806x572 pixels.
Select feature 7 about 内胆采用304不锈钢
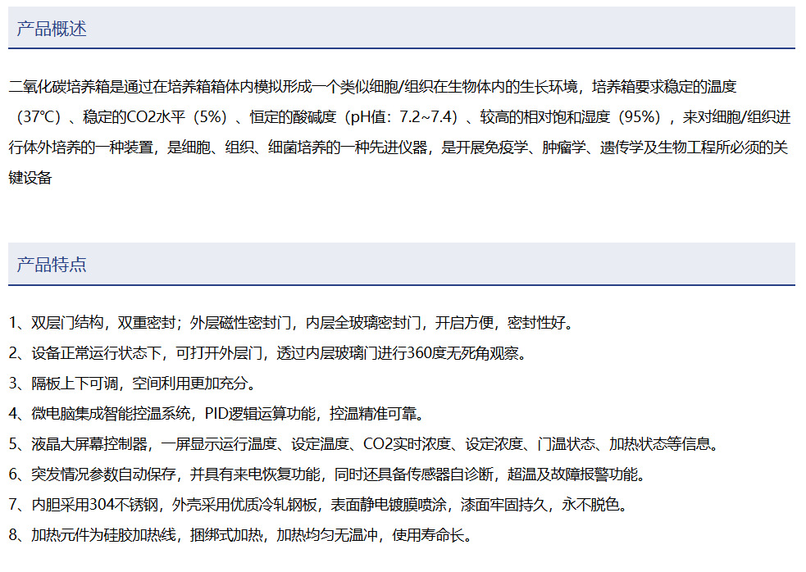[x=319, y=505]
